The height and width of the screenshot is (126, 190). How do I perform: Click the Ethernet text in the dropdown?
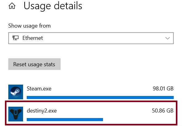tap(33, 38)
